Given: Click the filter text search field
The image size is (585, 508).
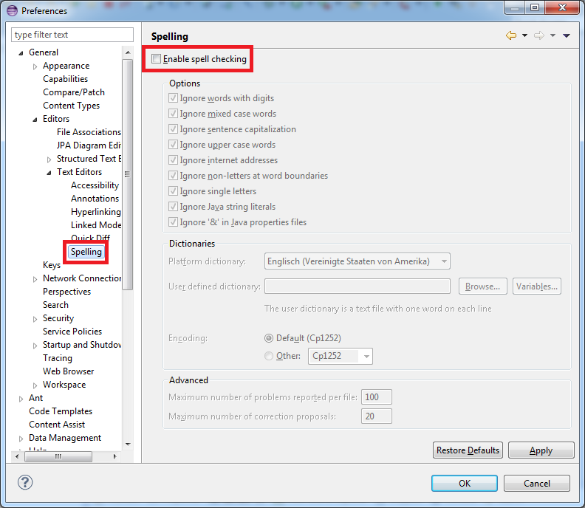Looking at the screenshot, I should (72, 35).
